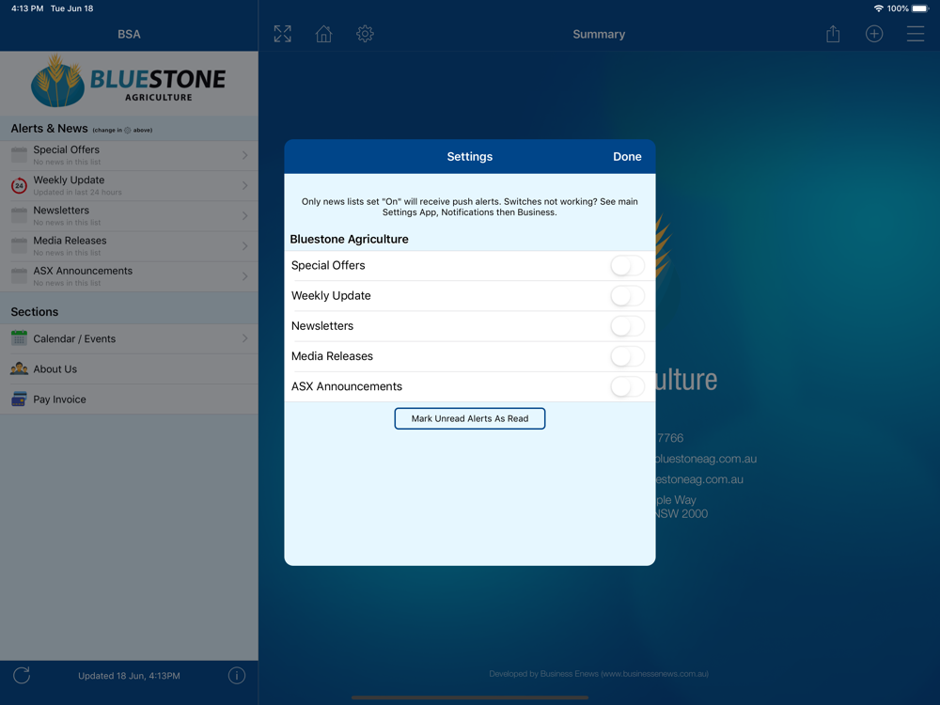Click the Special Offers list icon in sidebar
Screen dimensions: 940x705
tap(19, 155)
